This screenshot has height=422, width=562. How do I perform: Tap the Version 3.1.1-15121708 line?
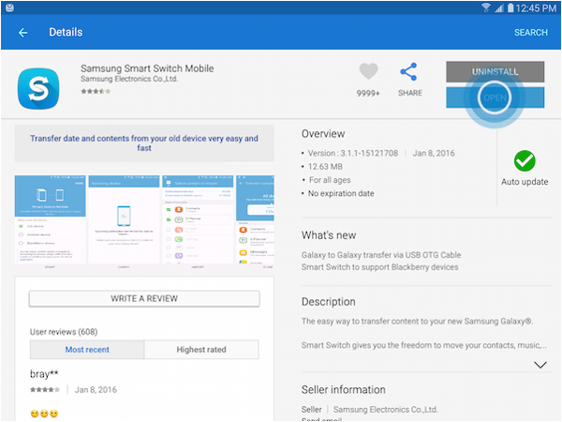click(353, 153)
